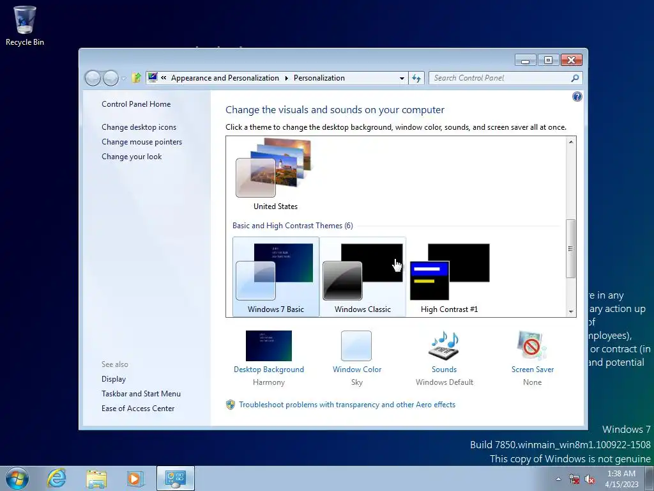654x491 pixels.
Task: Maximize the Personalization window
Action: coord(548,61)
